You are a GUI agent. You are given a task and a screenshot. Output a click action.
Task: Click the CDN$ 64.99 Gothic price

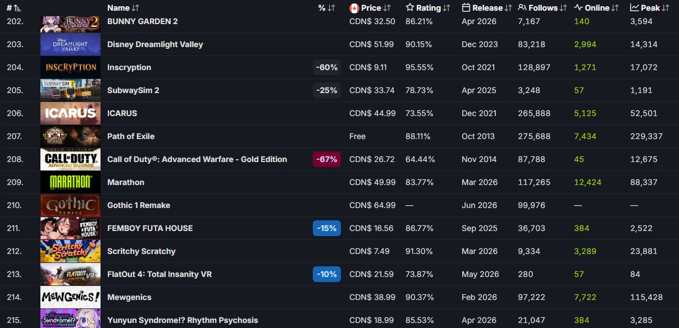click(372, 205)
